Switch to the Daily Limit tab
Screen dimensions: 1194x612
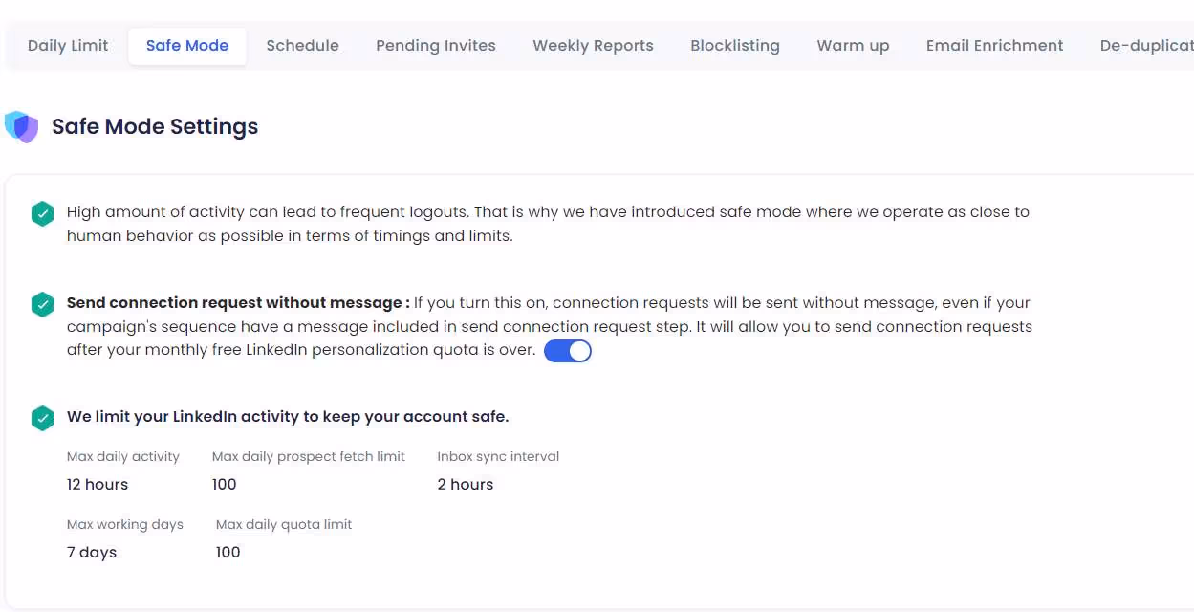(x=68, y=45)
